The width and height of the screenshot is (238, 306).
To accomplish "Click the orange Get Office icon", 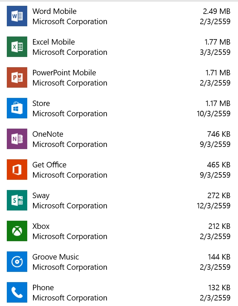I will tap(17, 170).
